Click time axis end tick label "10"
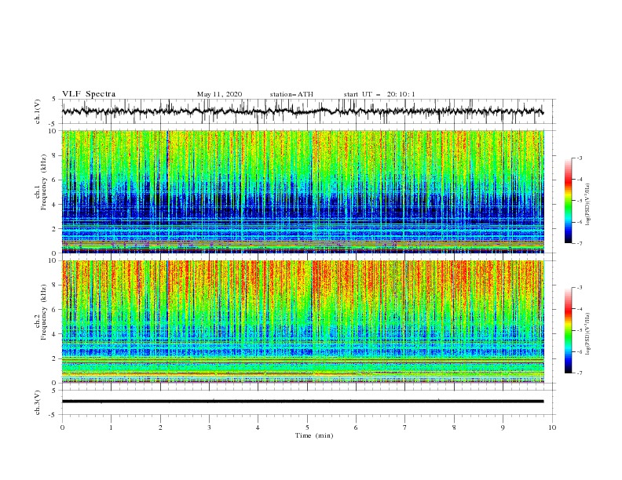Screen dimensions: 622x480 (552, 427)
